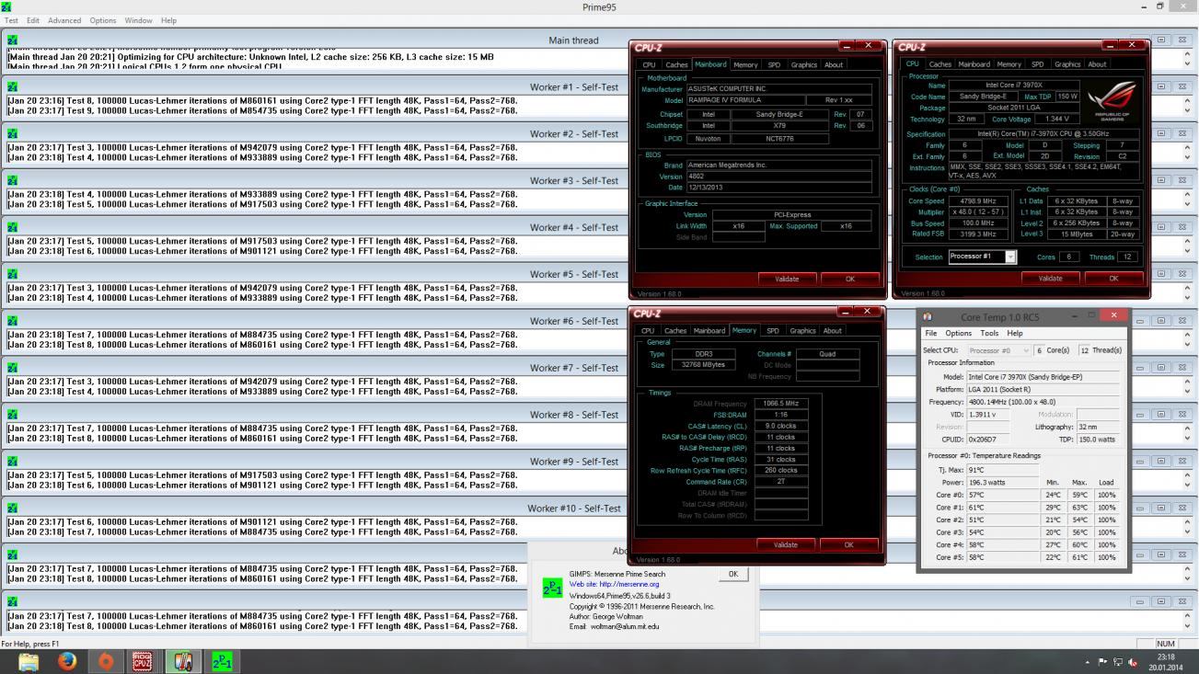Open Prime95 Window menu

(x=139, y=20)
